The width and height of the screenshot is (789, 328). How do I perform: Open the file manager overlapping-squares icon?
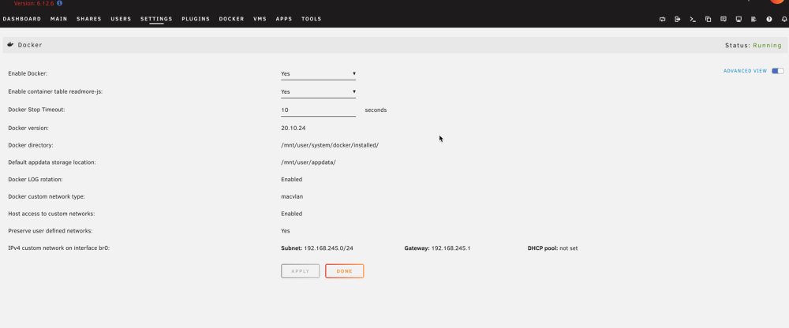[x=708, y=19]
